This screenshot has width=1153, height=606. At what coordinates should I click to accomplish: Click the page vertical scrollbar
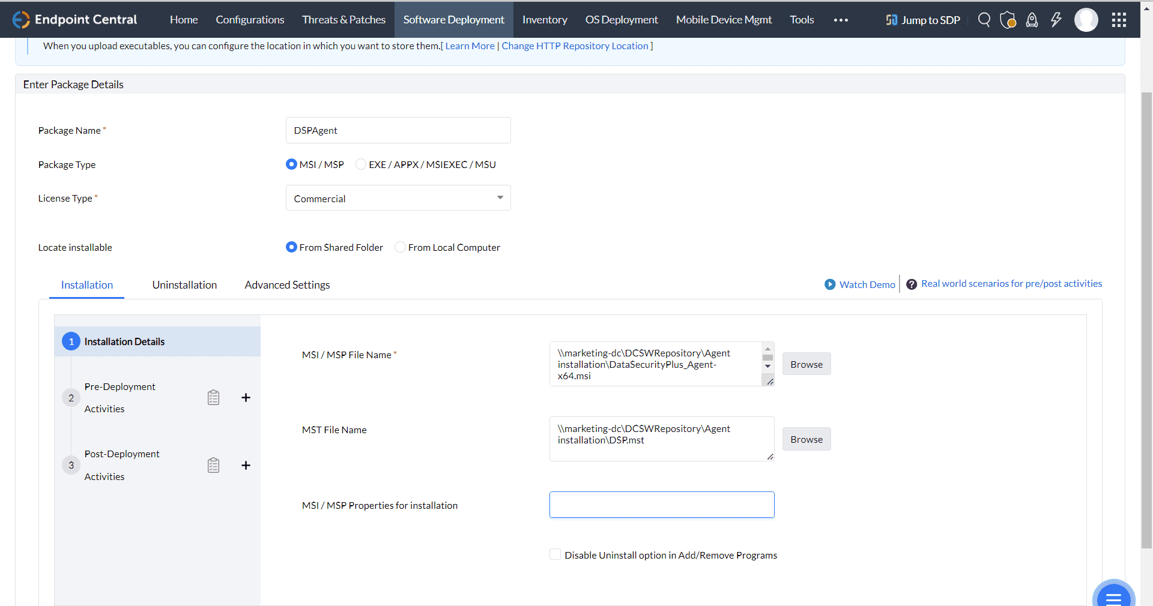1146,320
